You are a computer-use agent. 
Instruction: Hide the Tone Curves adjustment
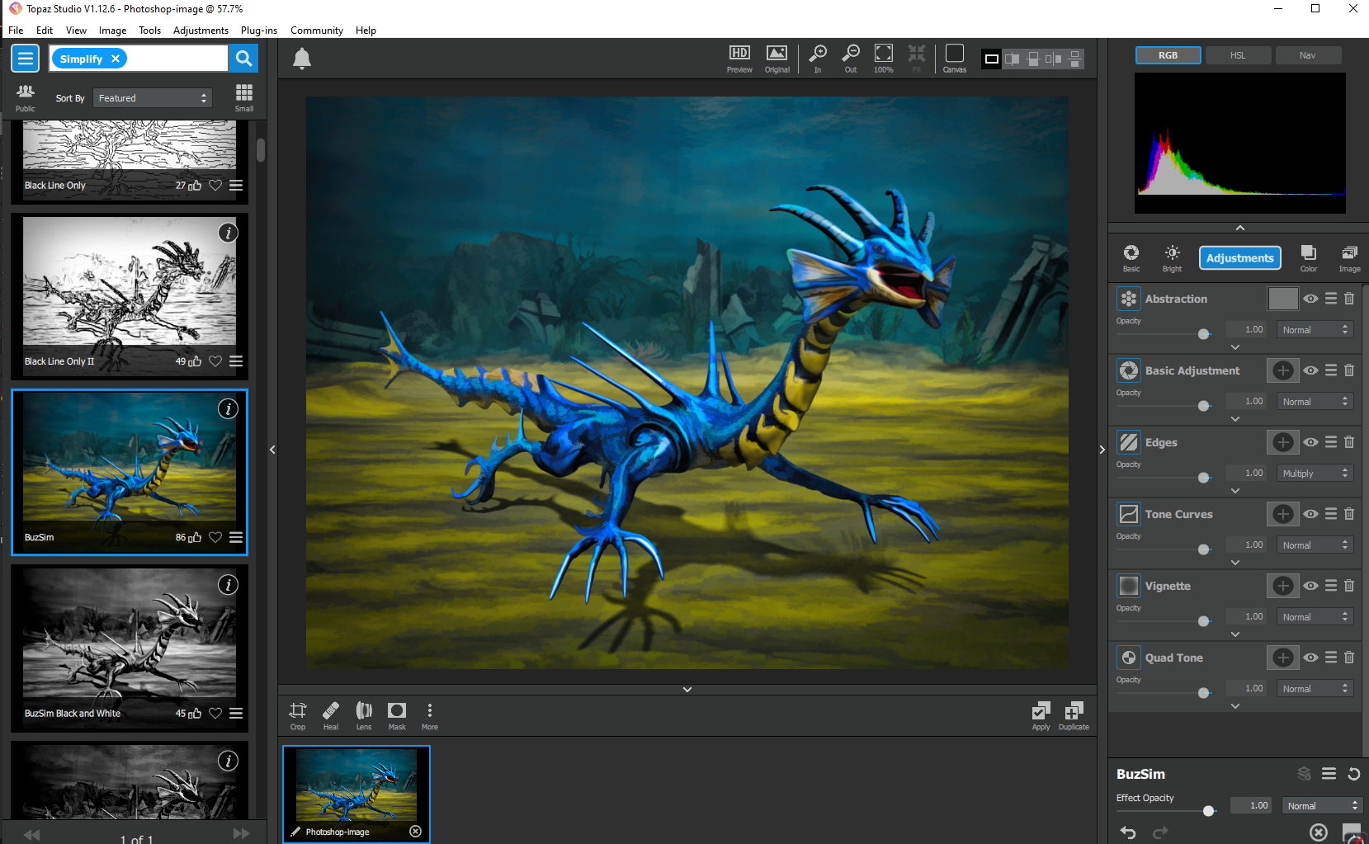point(1311,514)
